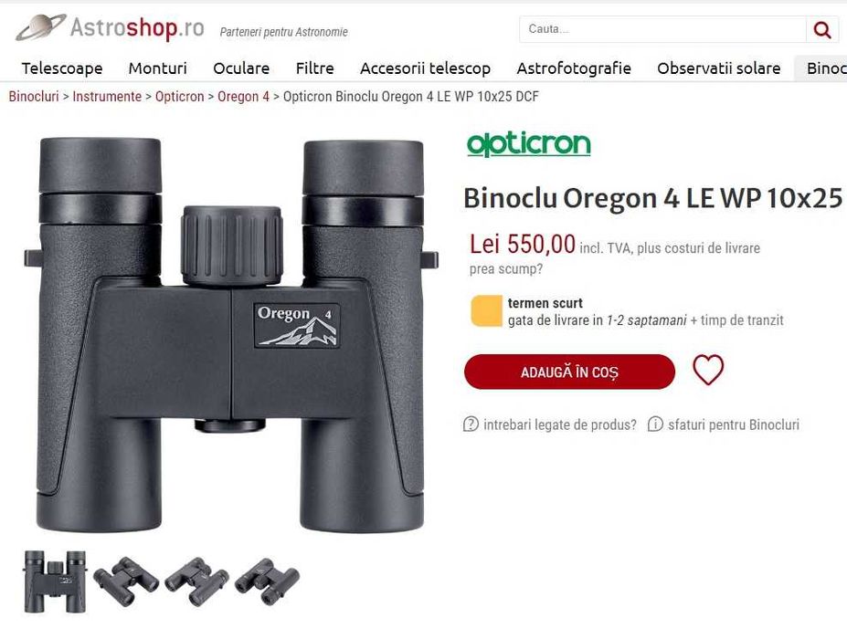Click into the Cauta search field
This screenshot has width=847, height=639.
(x=662, y=29)
